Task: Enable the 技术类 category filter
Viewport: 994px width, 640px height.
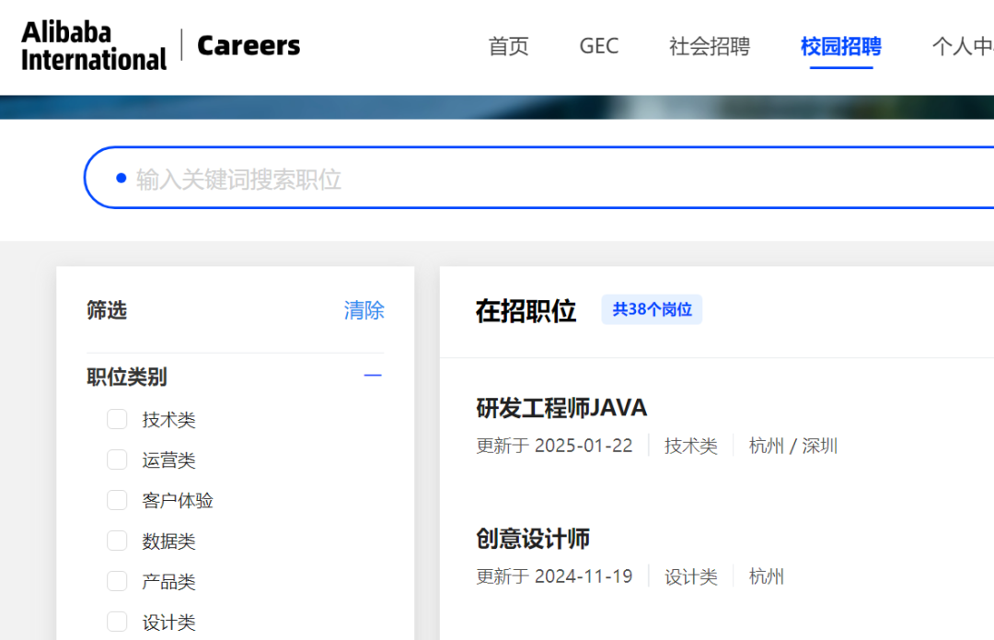Action: (117, 419)
